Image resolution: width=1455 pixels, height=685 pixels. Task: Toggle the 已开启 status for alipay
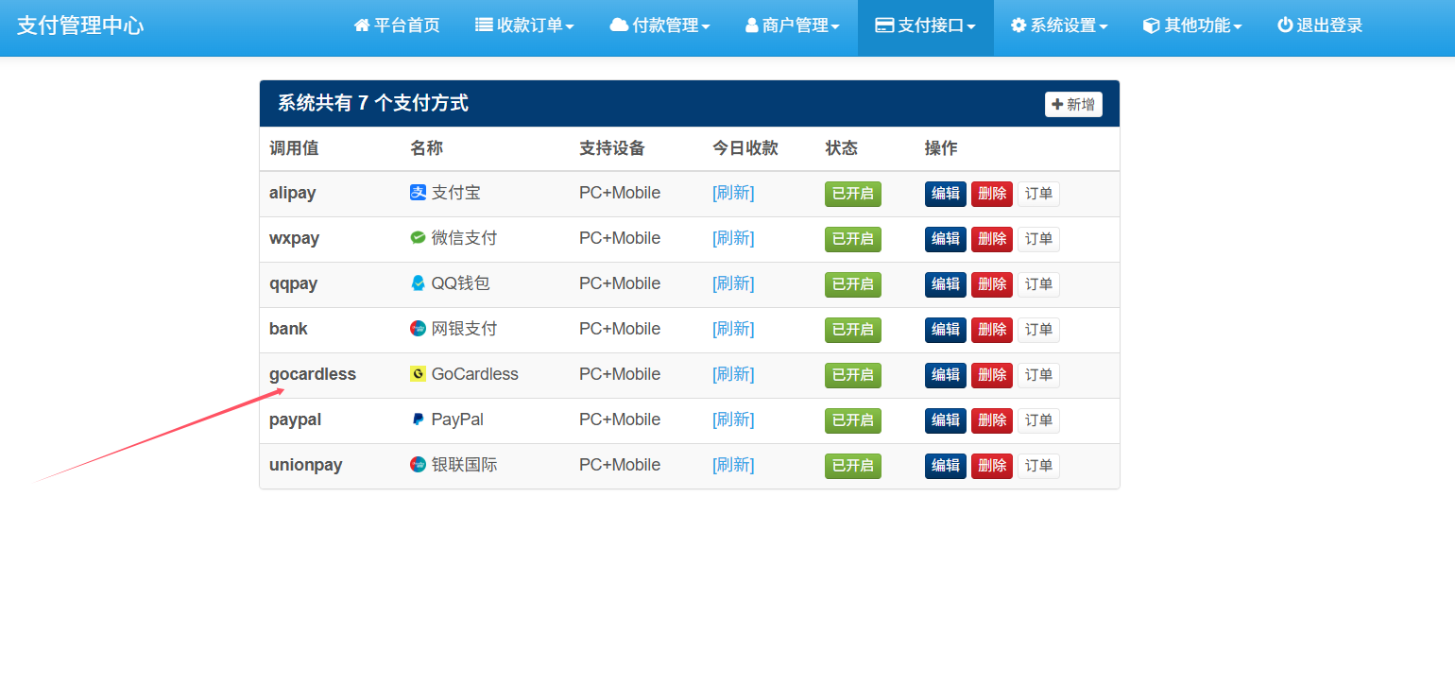pos(852,194)
